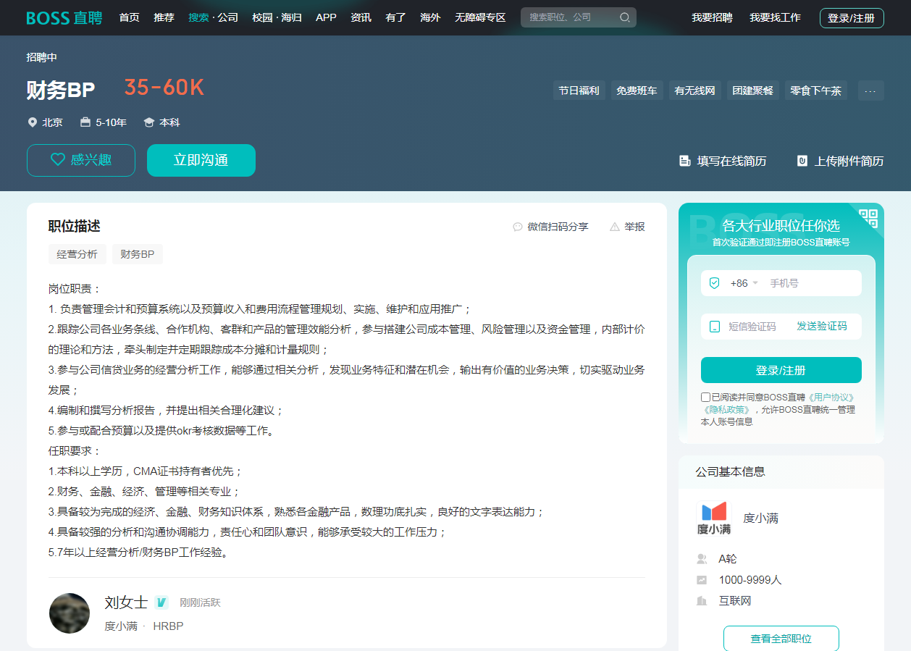Viewport: 911px width, 651px height.
Task: Click the company size icon near 1000-9999人
Action: pos(701,580)
